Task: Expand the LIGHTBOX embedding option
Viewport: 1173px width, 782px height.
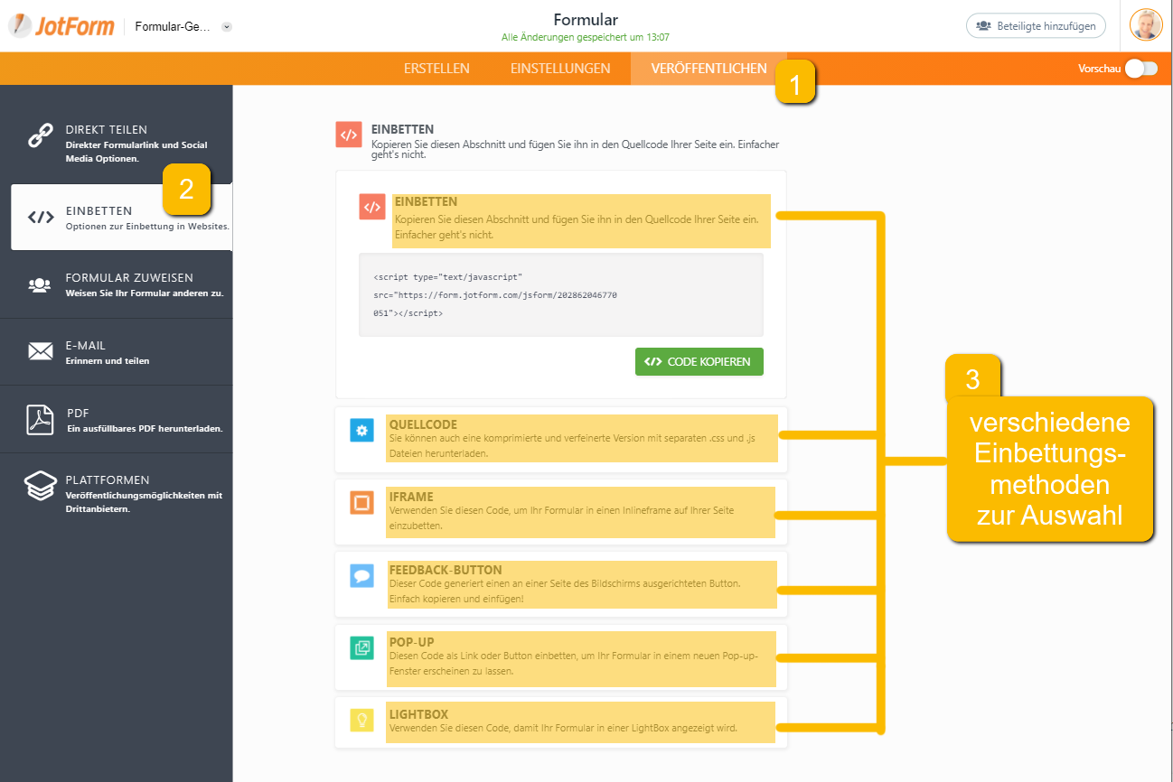Action: point(561,722)
